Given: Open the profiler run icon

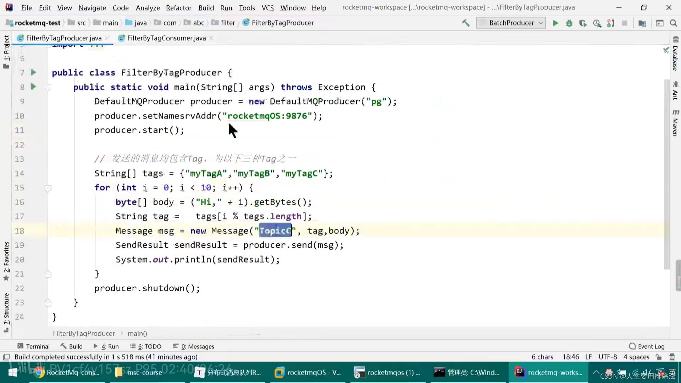Looking at the screenshot, I should [597, 23].
